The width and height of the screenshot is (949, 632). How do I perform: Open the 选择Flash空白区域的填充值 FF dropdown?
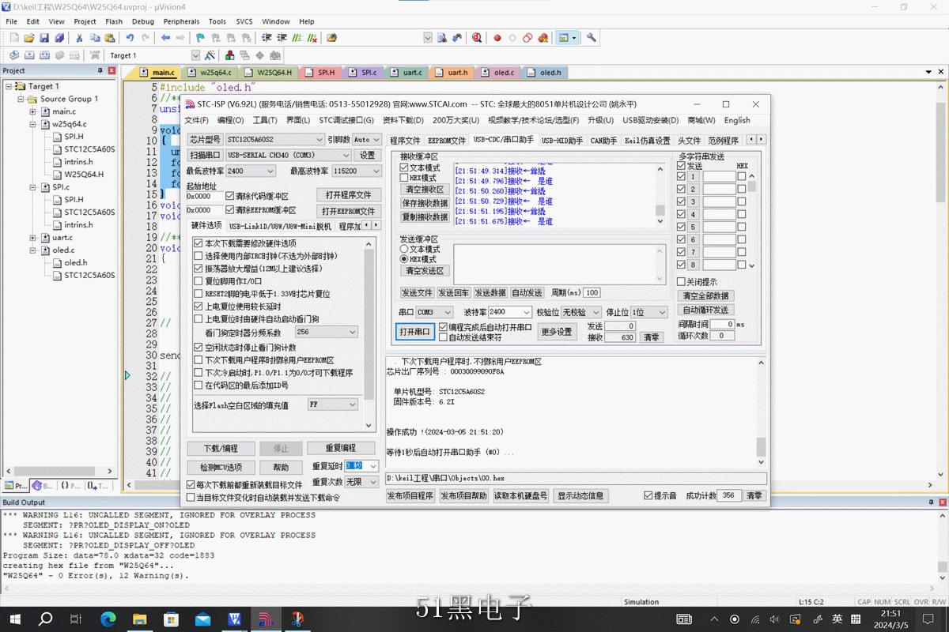[332, 404]
